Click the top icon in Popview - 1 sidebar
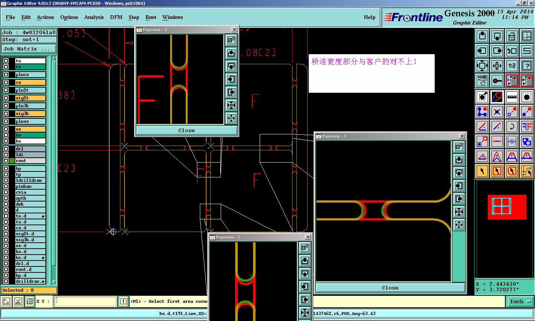Image resolution: width=535 pixels, height=321 pixels. (459, 147)
